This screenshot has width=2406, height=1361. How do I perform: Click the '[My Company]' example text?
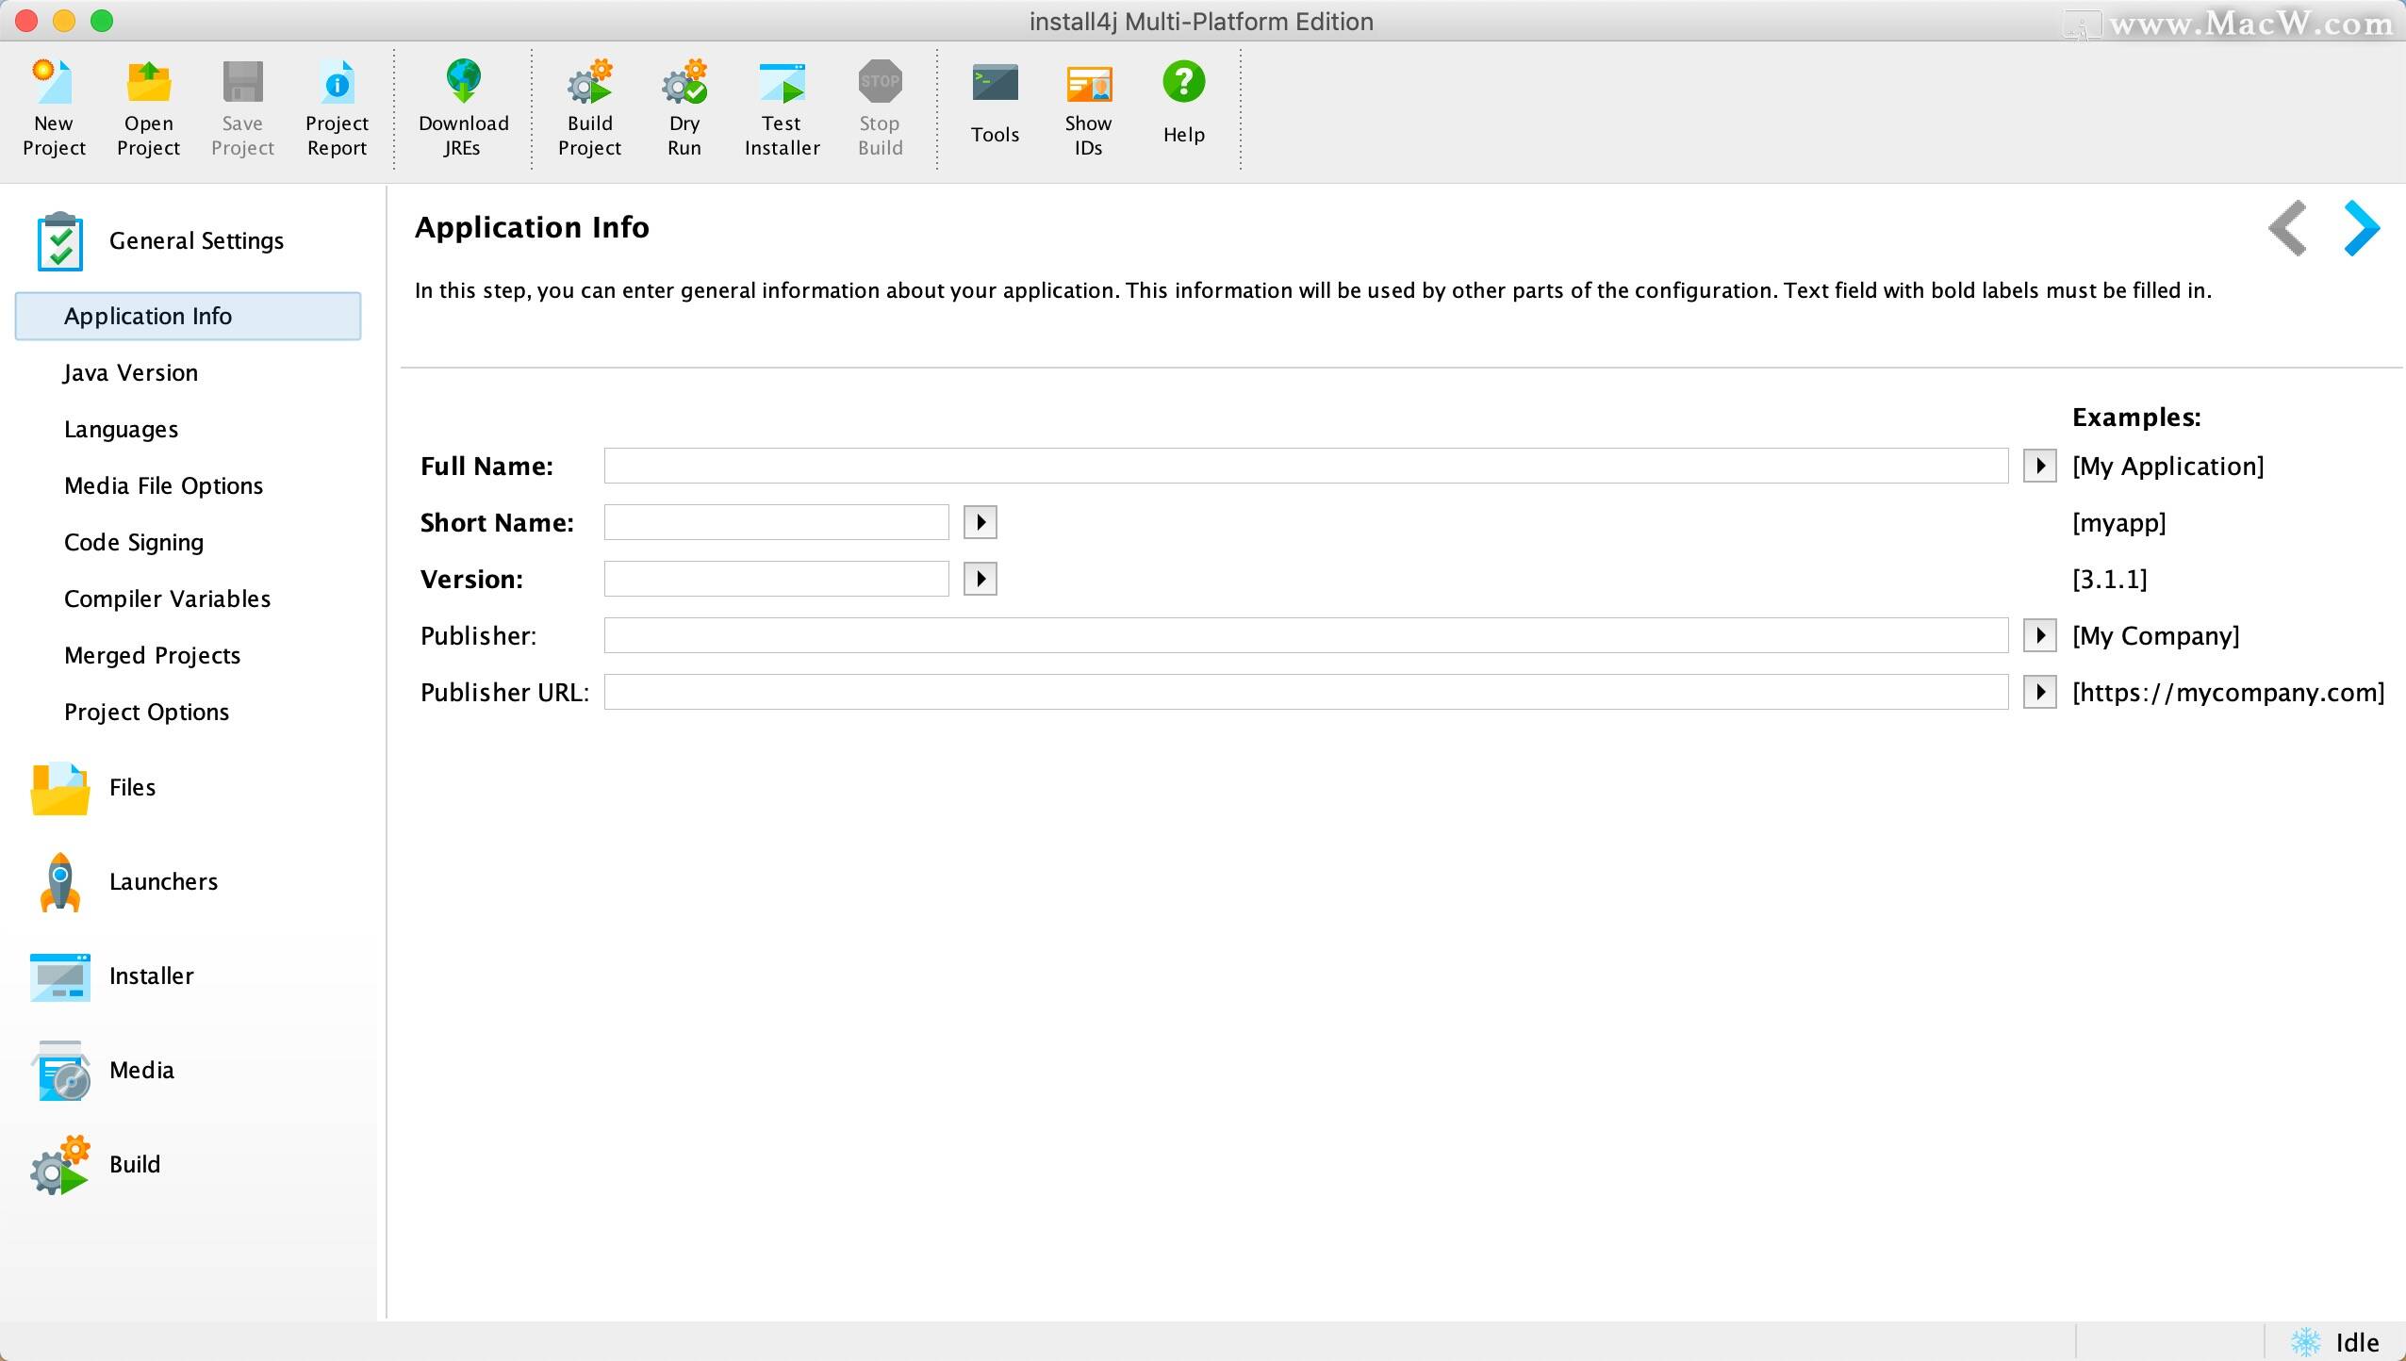pos(2155,636)
